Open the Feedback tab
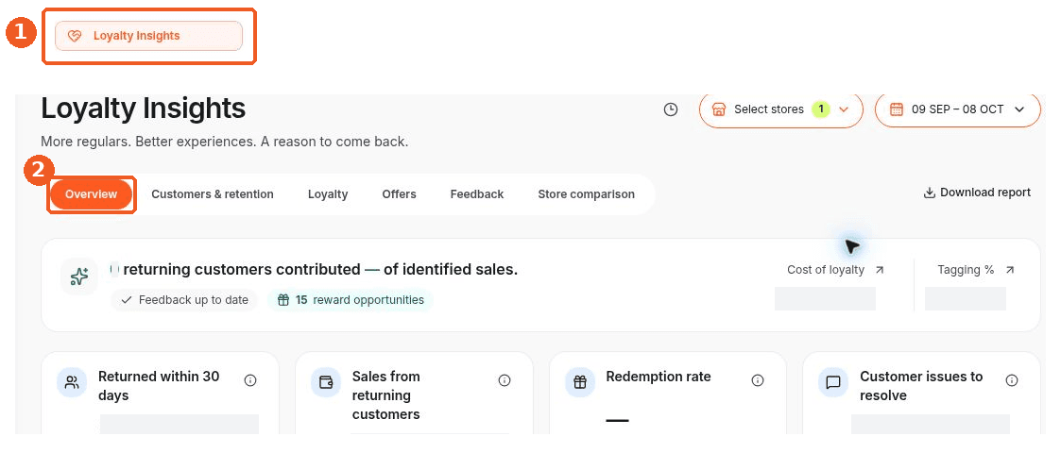 (x=477, y=194)
